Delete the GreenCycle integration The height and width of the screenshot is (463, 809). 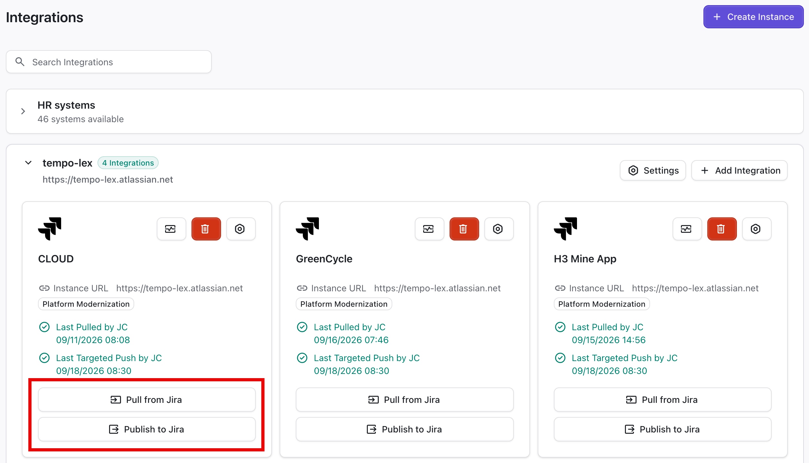(464, 229)
